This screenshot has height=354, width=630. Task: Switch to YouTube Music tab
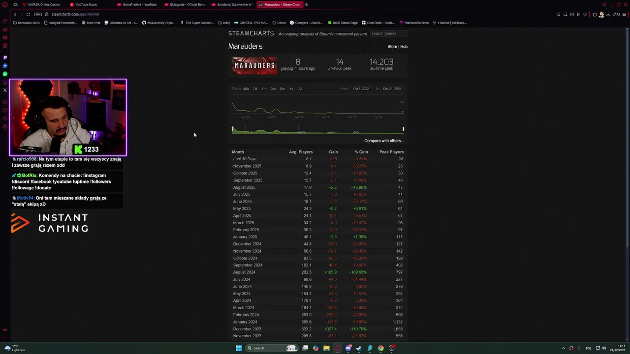click(x=84, y=4)
